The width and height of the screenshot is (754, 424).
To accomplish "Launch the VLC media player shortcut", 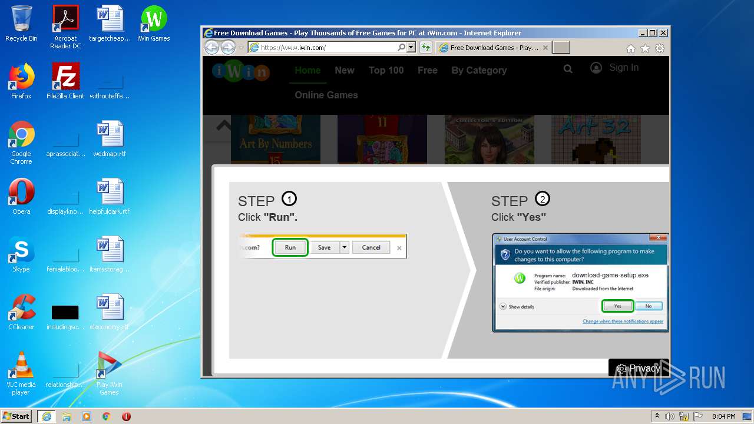I will (x=21, y=373).
